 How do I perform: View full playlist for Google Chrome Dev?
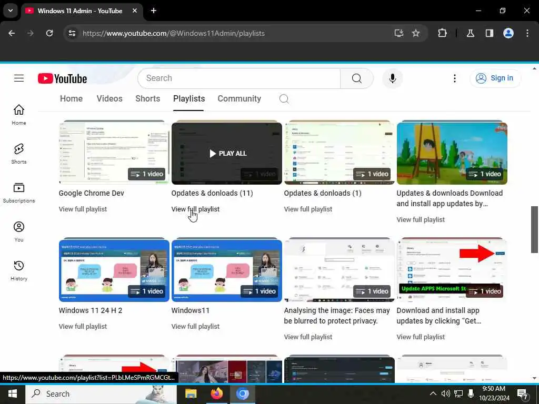[x=83, y=209]
